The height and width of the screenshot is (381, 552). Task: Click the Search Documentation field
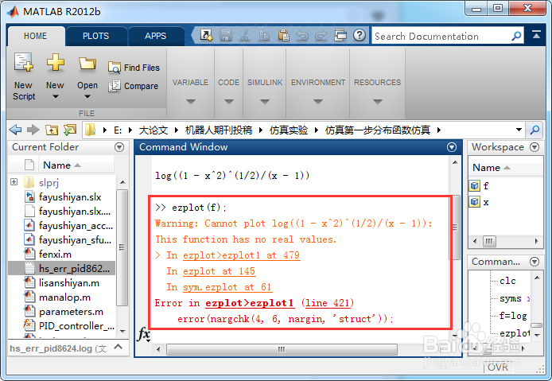440,36
